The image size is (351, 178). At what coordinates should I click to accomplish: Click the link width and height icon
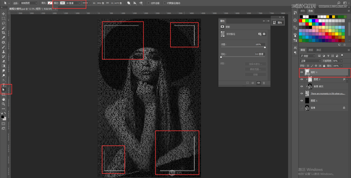pyautogui.click(x=107, y=3)
